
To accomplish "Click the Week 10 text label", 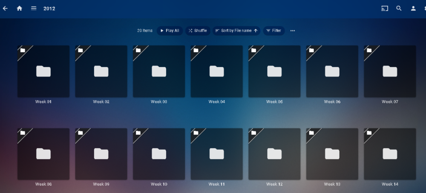I will [159, 185].
